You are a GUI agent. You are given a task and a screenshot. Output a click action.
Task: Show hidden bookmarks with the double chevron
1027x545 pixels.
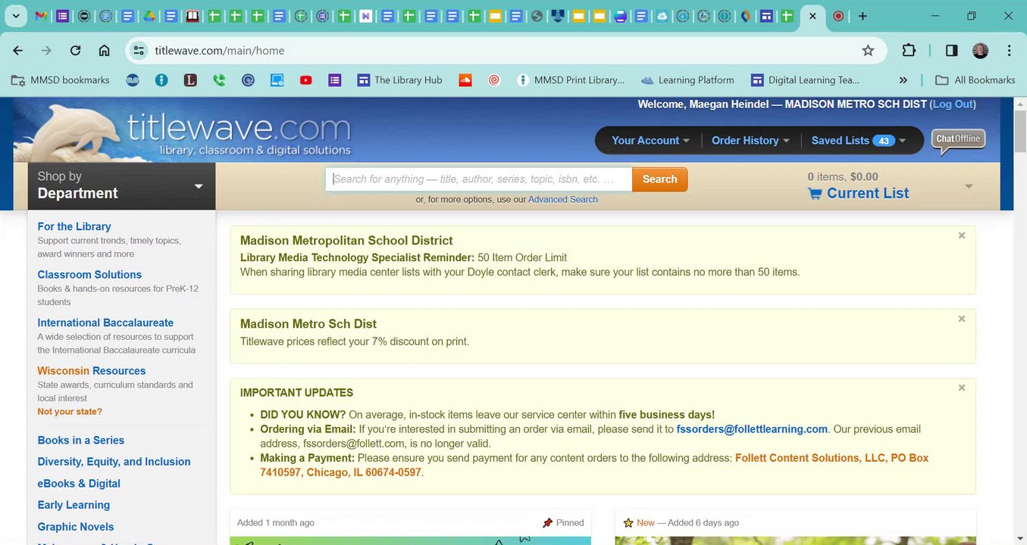tap(903, 80)
